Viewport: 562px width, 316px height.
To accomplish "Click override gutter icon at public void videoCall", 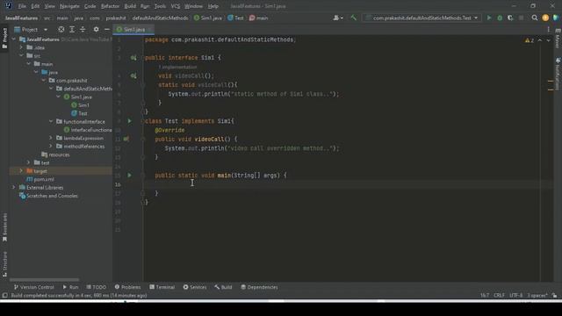I will pos(126,139).
